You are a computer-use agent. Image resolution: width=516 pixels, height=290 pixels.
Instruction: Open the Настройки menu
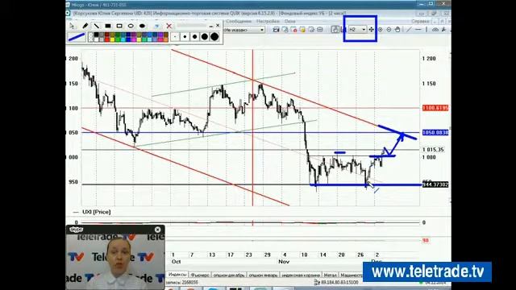click(268, 22)
